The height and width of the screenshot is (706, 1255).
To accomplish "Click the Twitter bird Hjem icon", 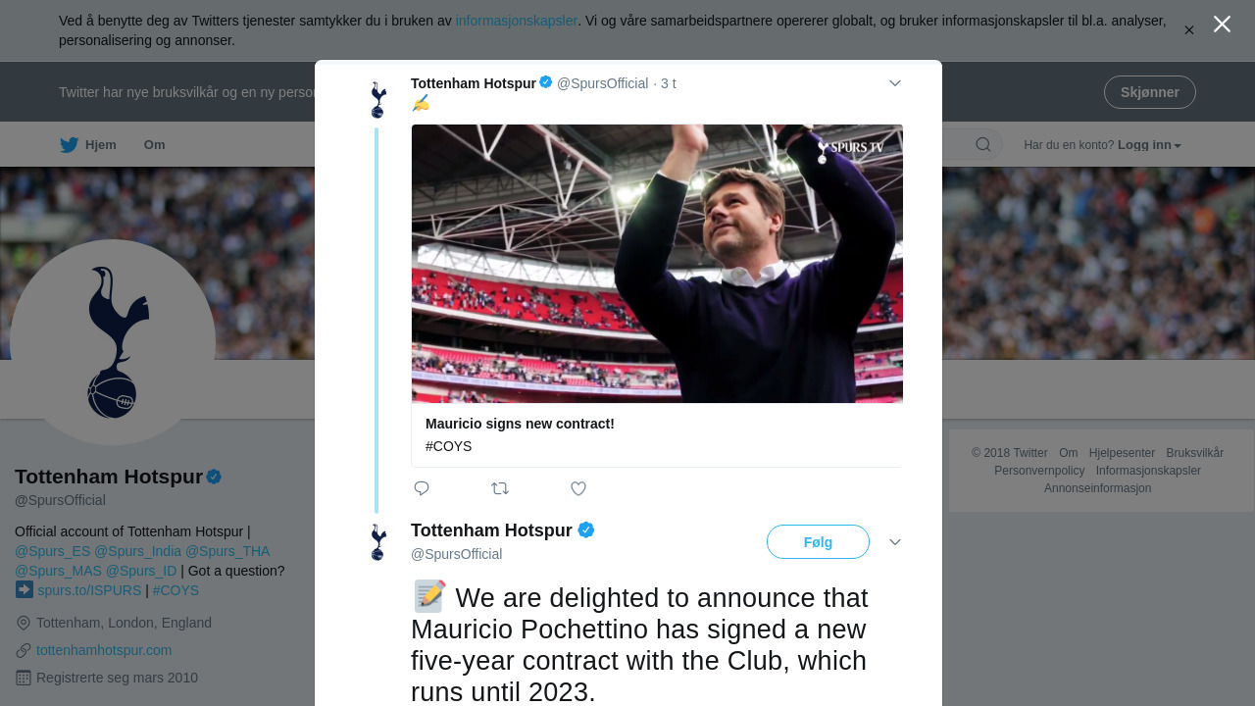I will 70,145.
